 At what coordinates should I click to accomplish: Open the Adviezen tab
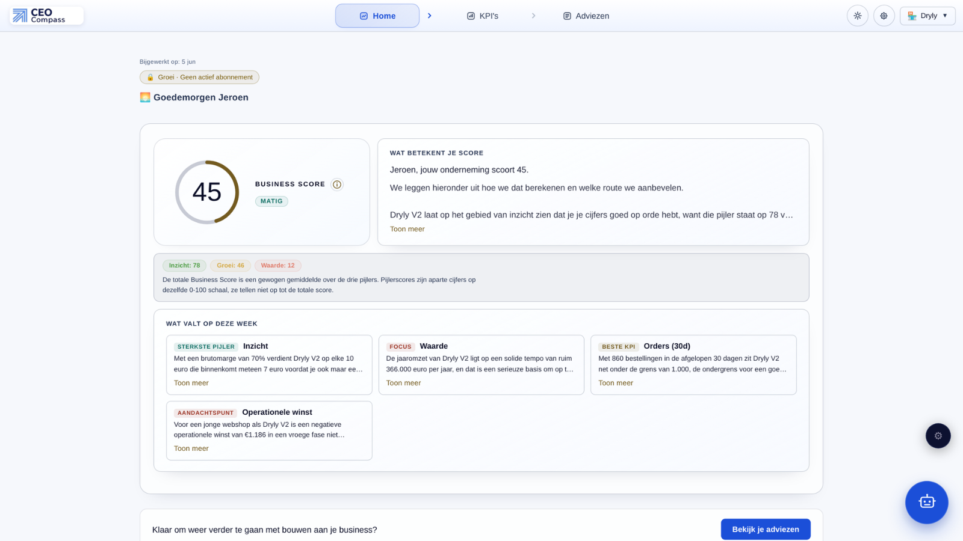point(586,16)
